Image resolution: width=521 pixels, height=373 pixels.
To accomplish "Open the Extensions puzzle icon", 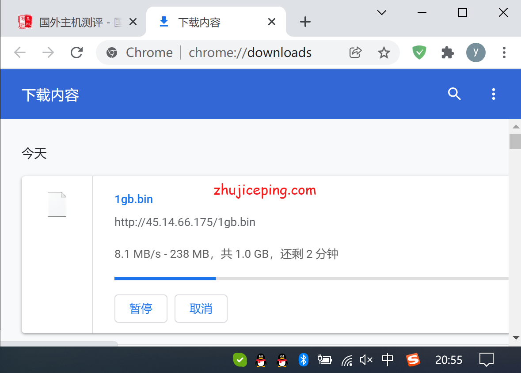I will [448, 53].
